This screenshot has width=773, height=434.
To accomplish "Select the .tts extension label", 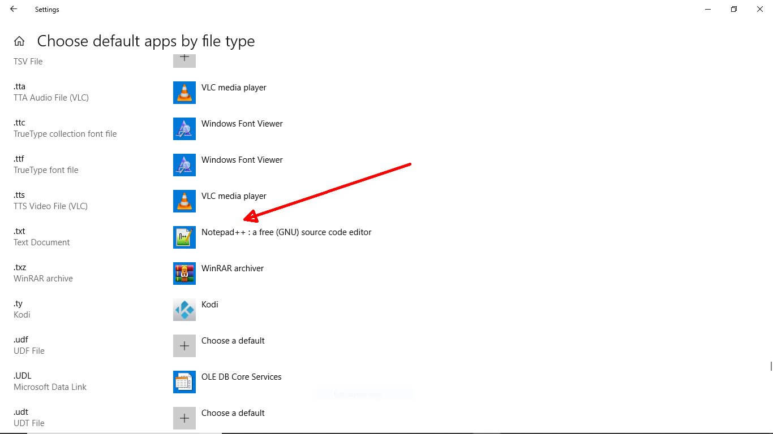I will 19,195.
